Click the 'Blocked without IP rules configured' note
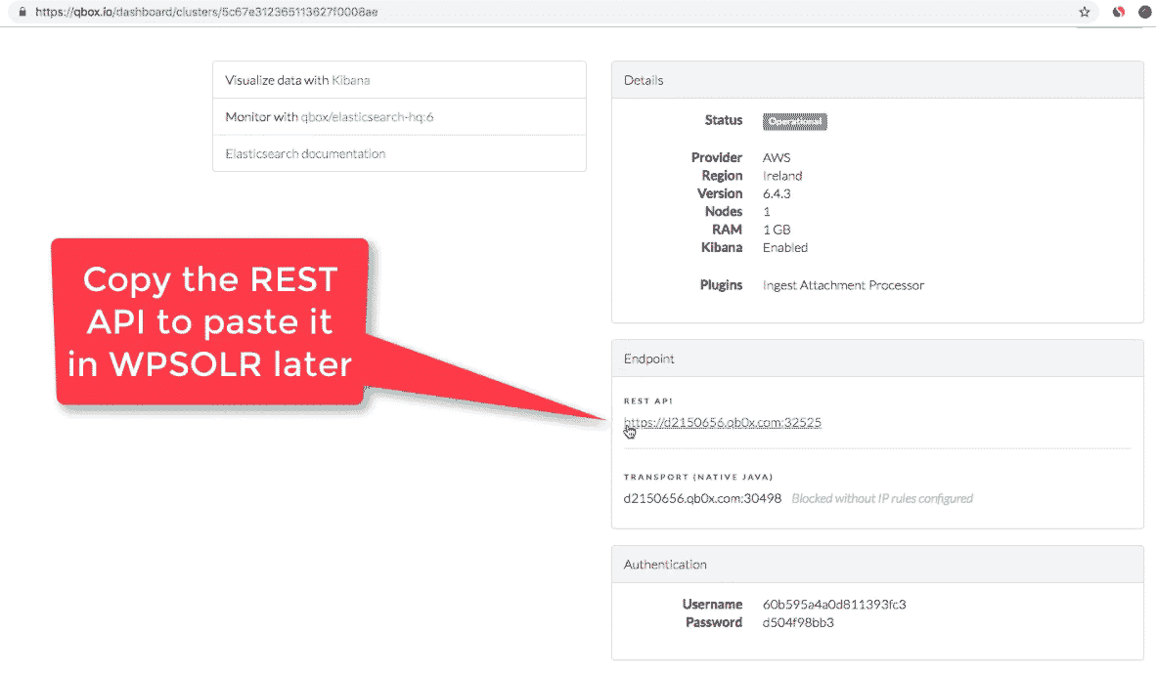Screen dimensions: 1156x674 click(882, 499)
